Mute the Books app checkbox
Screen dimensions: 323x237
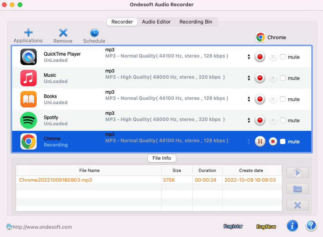click(x=283, y=99)
